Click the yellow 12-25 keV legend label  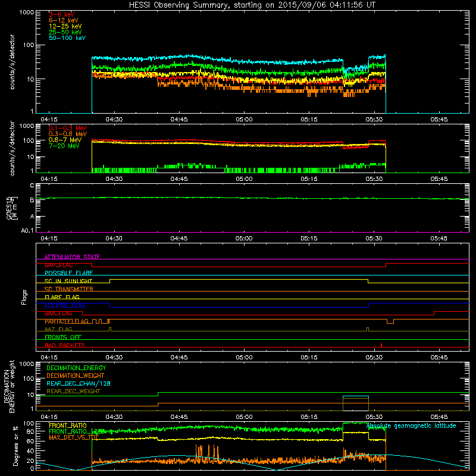[65, 26]
